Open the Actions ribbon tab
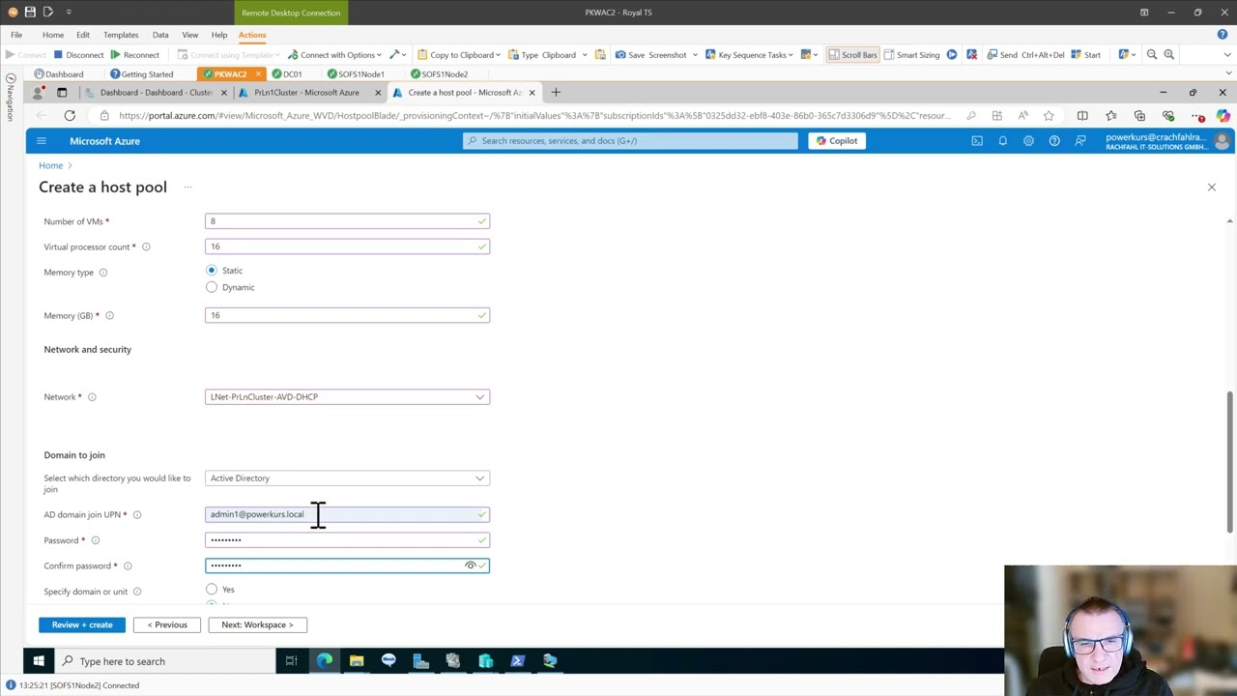The image size is (1237, 696). coord(252,35)
